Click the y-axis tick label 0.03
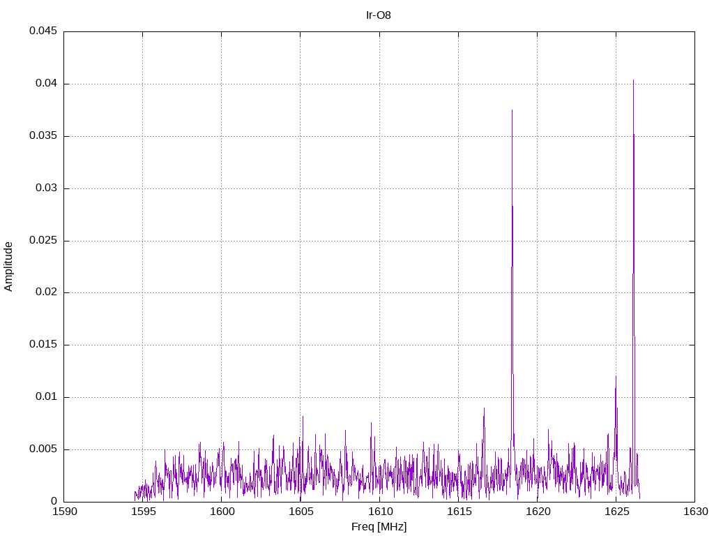The image size is (714, 536). [47, 188]
